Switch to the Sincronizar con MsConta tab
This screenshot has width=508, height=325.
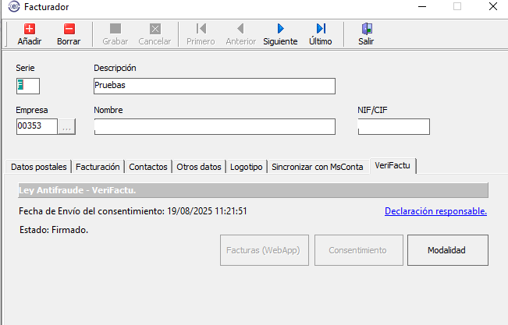pos(317,167)
